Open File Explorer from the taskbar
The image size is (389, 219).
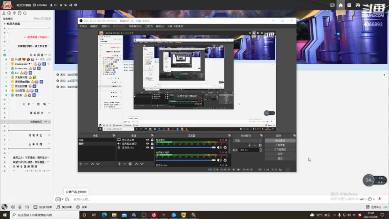[114, 215]
